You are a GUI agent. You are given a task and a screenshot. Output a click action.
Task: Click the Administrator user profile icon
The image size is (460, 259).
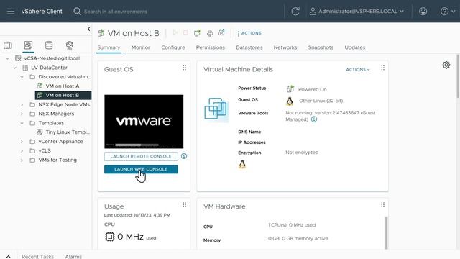(313, 12)
